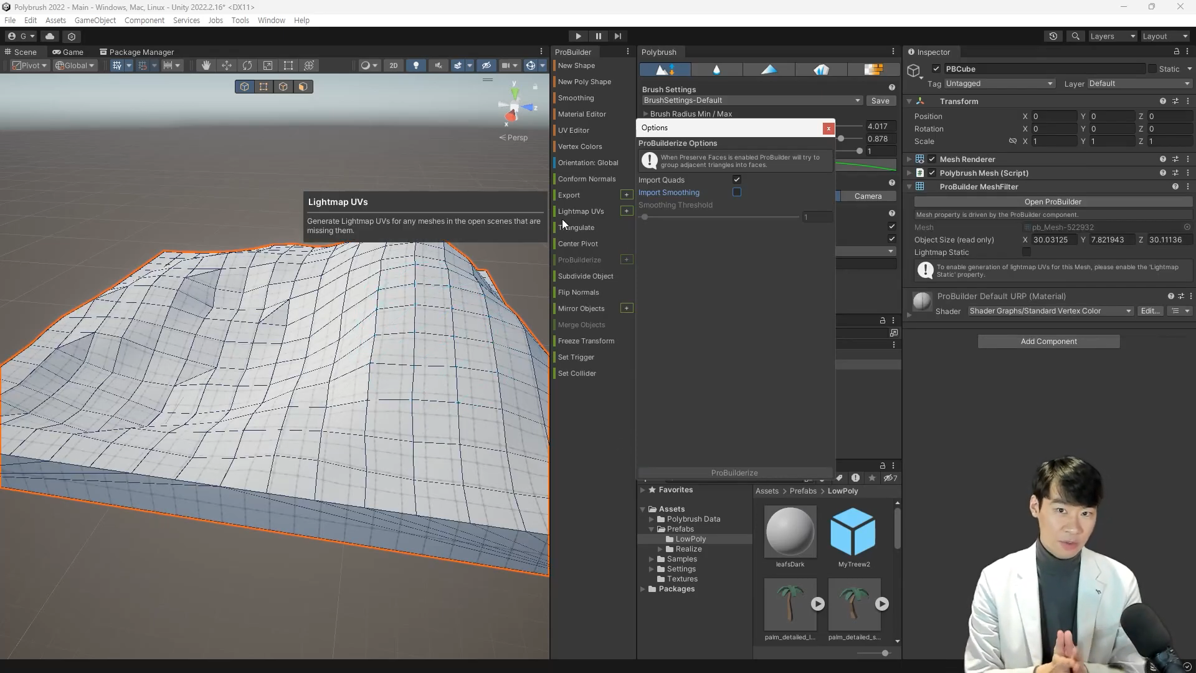Open the GameObject menu
This screenshot has height=673, width=1196.
[95, 20]
